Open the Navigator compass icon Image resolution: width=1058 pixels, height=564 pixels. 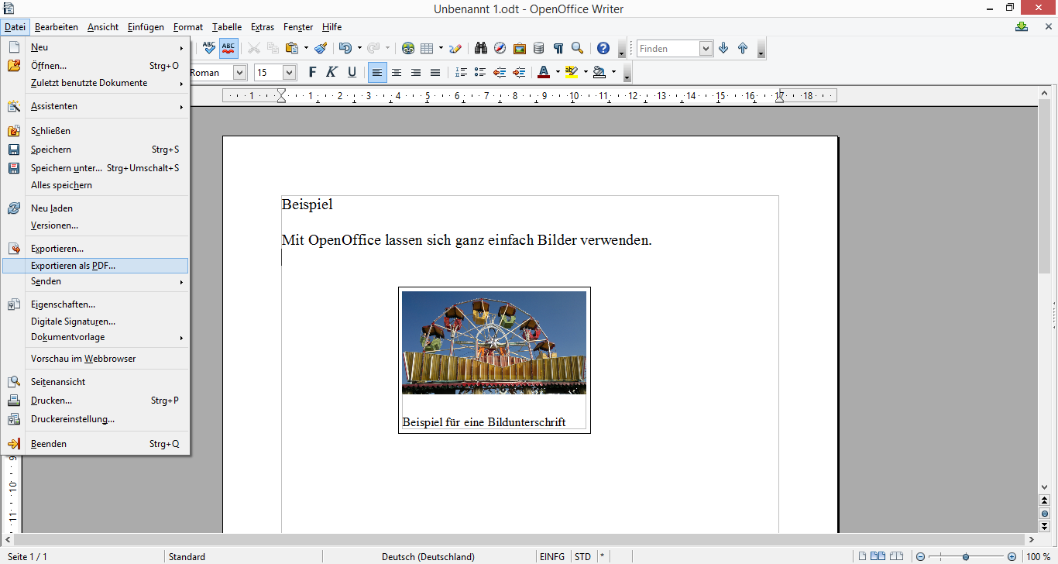(x=500, y=48)
